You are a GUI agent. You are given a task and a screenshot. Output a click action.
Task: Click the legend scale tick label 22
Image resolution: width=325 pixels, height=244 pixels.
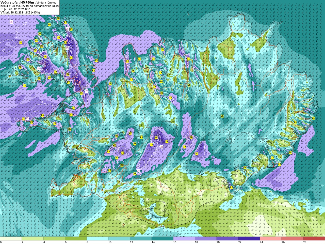pos(240,242)
